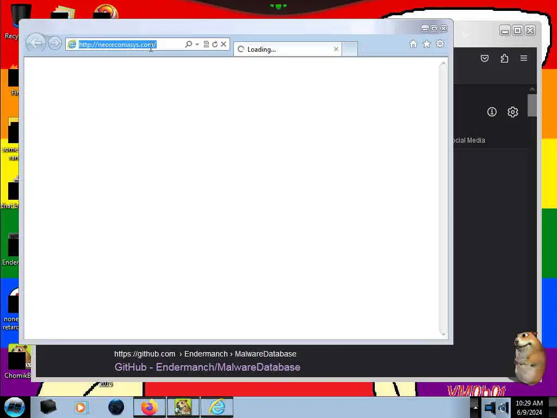Open Pocket icon in Firefox window
The image size is (557, 418).
point(485,58)
